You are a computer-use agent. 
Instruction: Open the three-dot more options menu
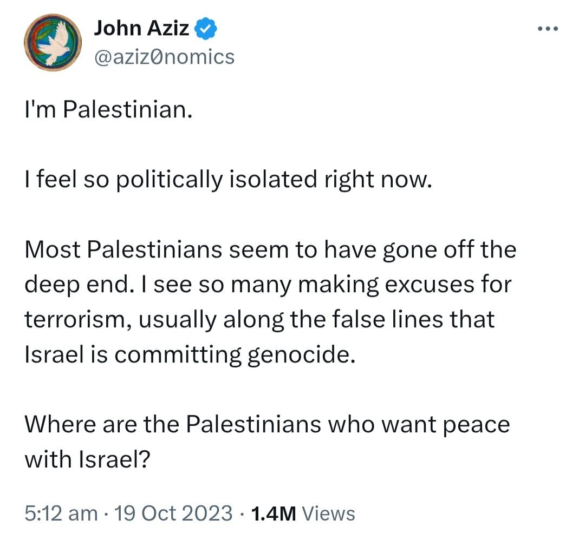point(548,29)
